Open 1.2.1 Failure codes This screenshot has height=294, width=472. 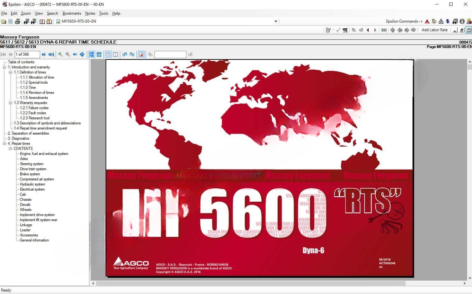[x=34, y=108]
